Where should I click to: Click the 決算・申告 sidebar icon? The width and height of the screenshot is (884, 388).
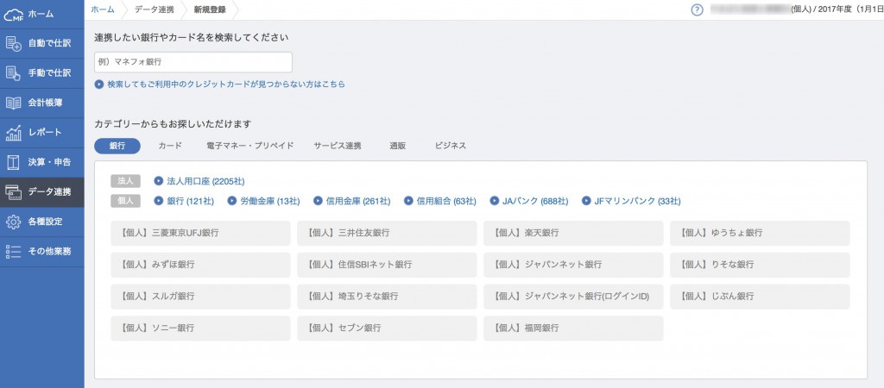[14, 162]
